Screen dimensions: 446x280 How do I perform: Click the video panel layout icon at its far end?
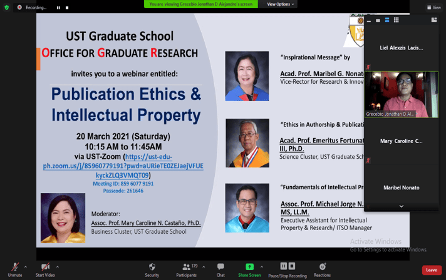pyautogui.click(x=434, y=20)
